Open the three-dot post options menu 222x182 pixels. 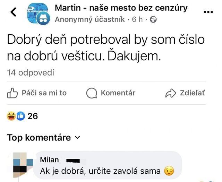(208, 12)
